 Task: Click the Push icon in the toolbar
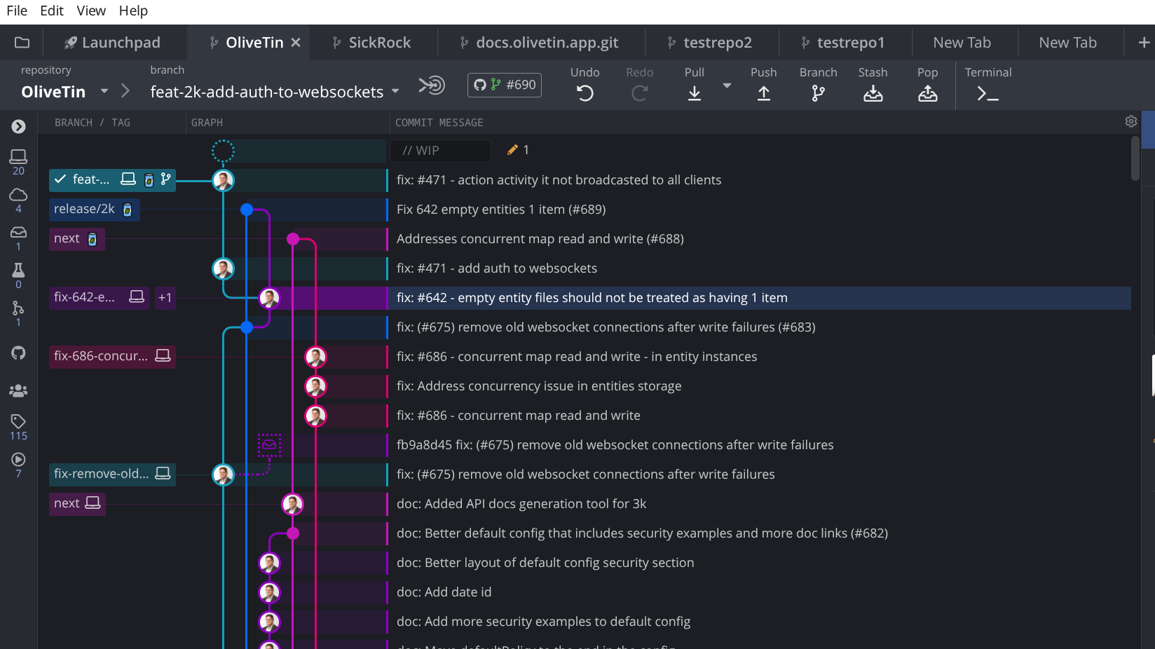(763, 93)
